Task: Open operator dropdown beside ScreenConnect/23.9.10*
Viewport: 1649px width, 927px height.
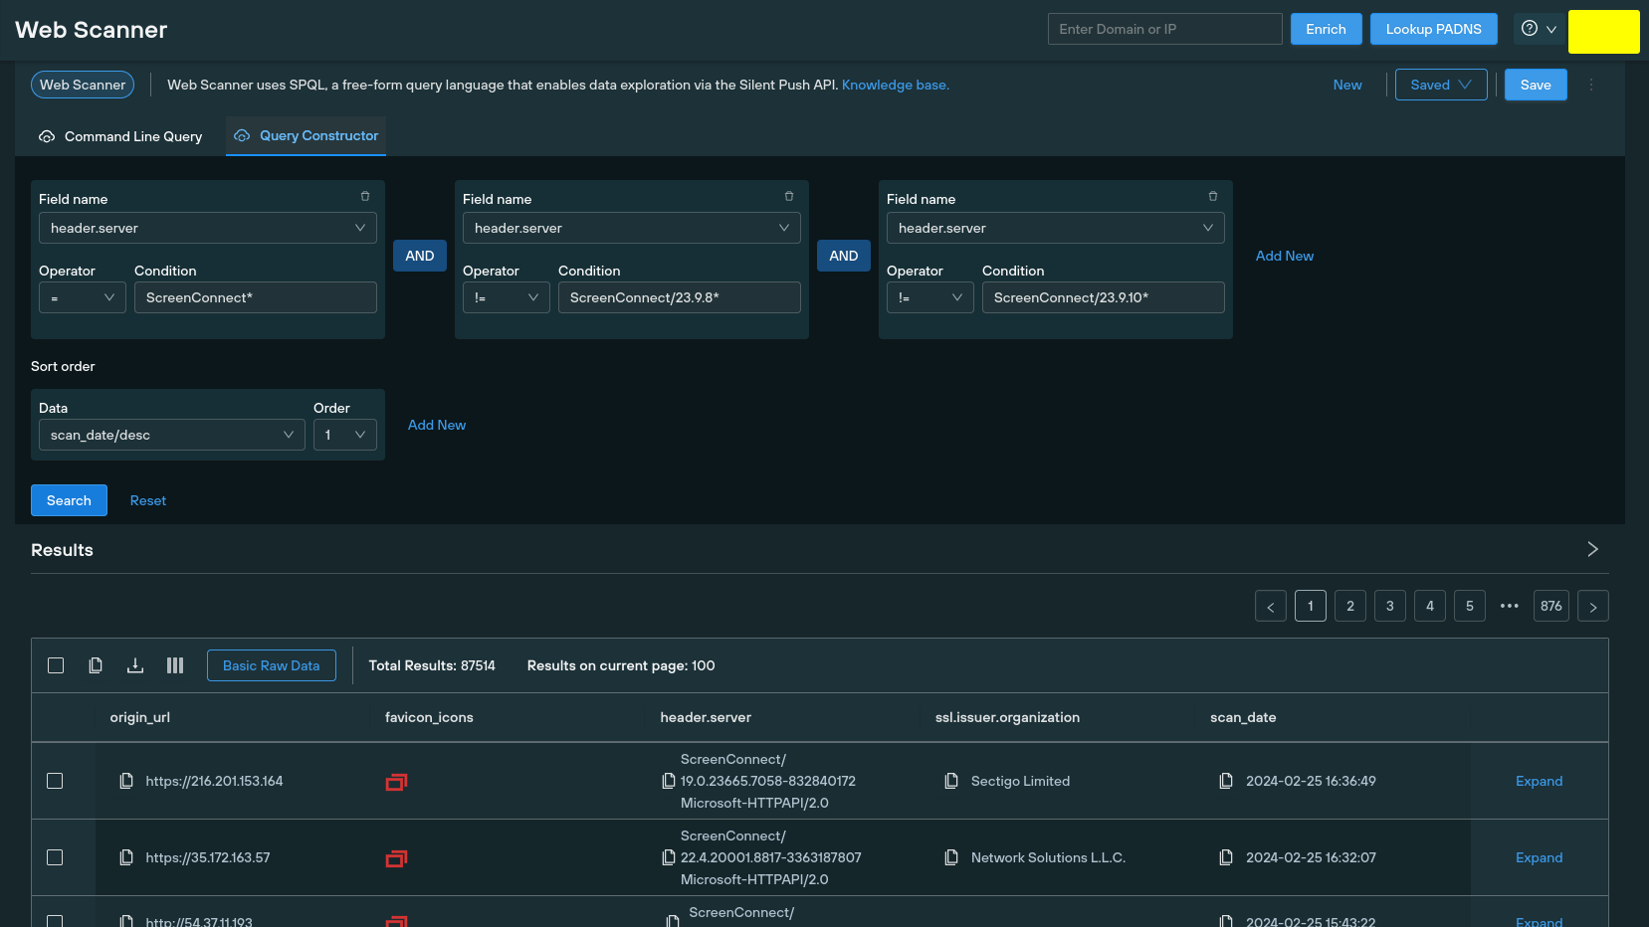Action: coord(930,297)
